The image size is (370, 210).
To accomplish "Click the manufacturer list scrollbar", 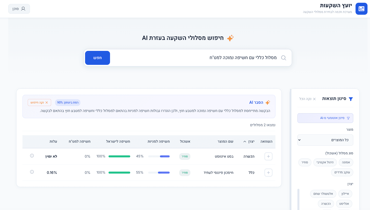I will pos(298,200).
